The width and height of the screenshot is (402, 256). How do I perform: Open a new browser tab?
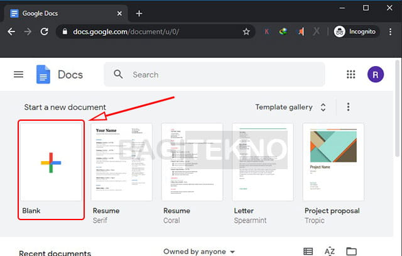139,13
